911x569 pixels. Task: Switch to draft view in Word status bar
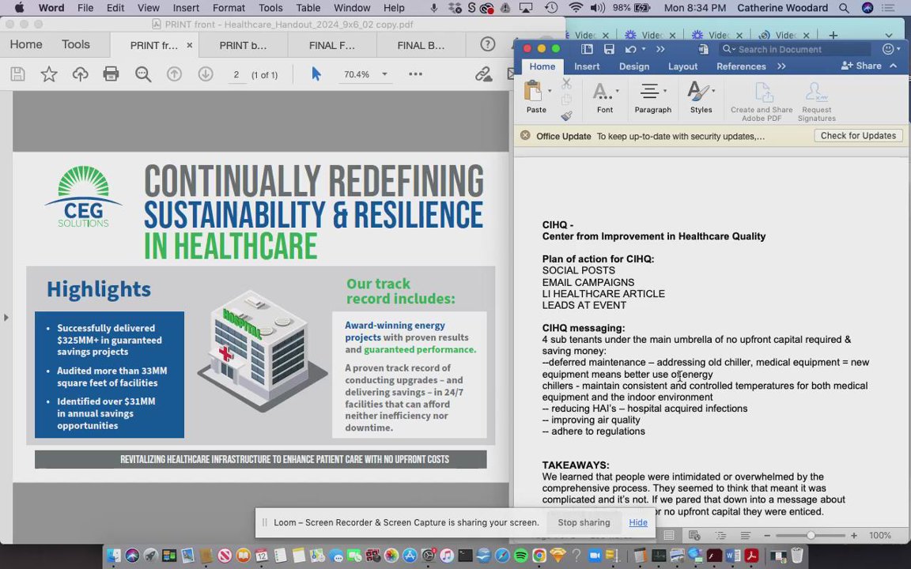click(x=746, y=535)
